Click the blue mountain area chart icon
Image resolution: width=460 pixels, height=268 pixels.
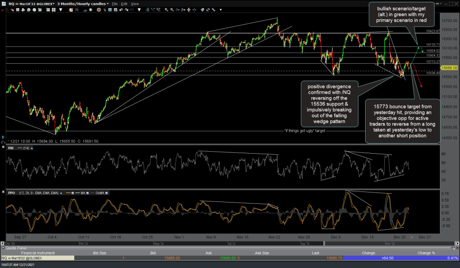[x=85, y=10]
